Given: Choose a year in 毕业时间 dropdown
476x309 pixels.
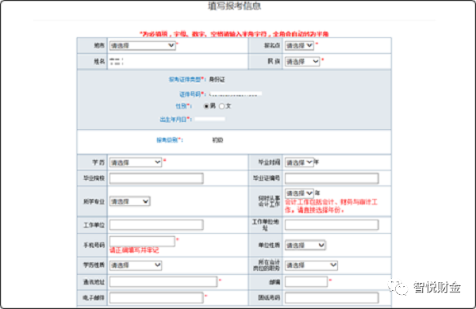Looking at the screenshot, I should (299, 162).
